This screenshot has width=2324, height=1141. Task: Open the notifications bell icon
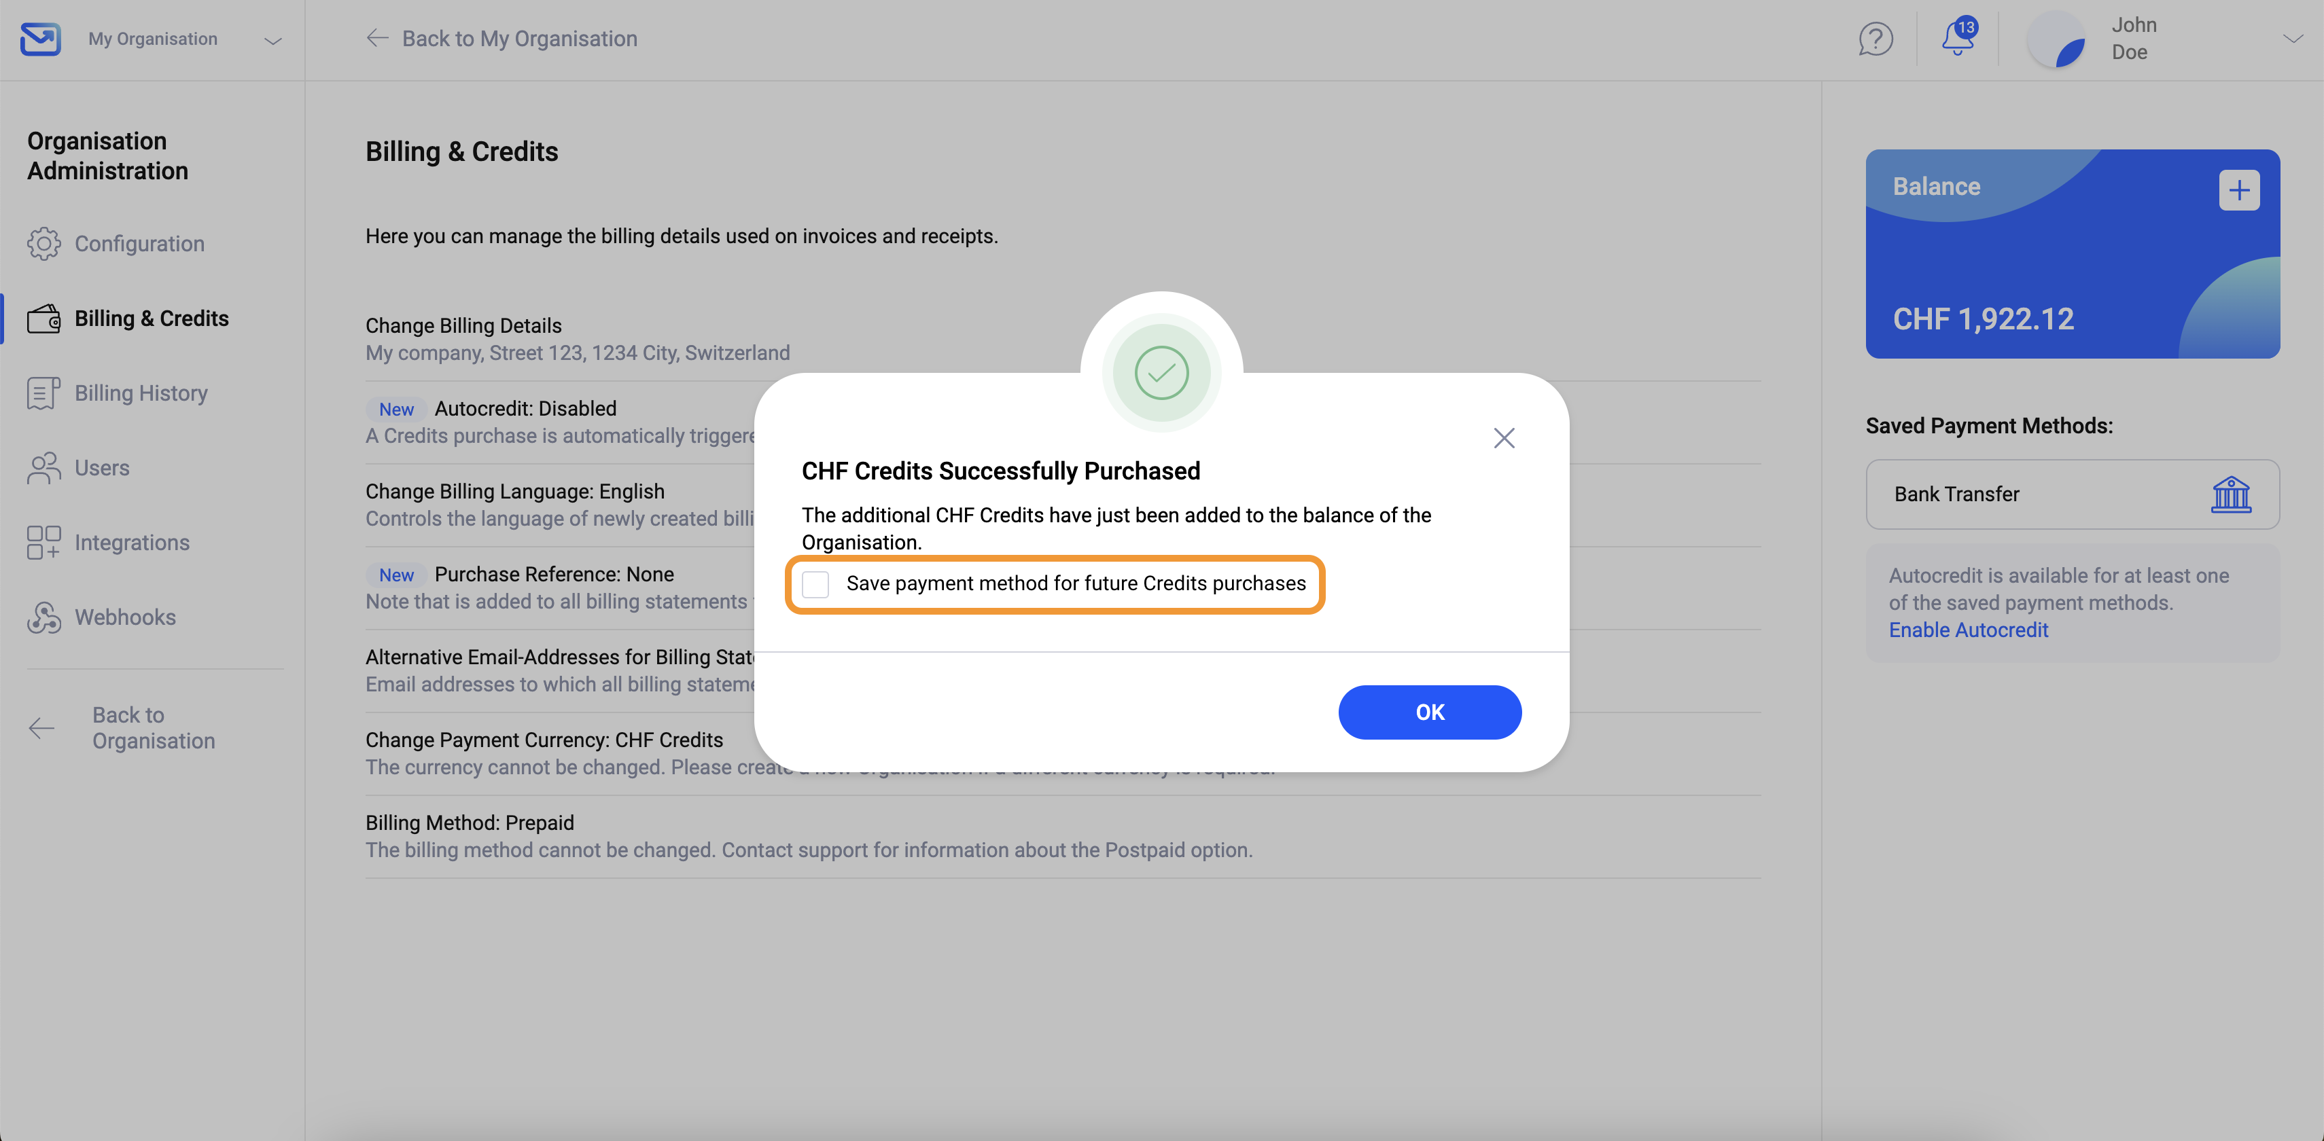(x=1957, y=39)
